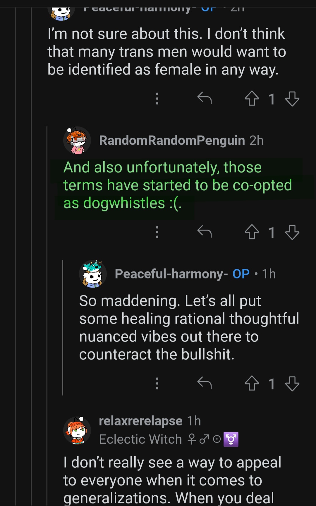
Task: Upvote the trans men identification comment
Action: (x=252, y=98)
